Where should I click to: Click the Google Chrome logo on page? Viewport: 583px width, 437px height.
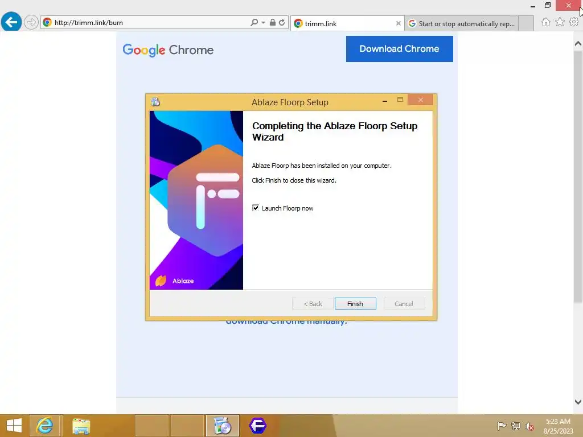coord(168,50)
